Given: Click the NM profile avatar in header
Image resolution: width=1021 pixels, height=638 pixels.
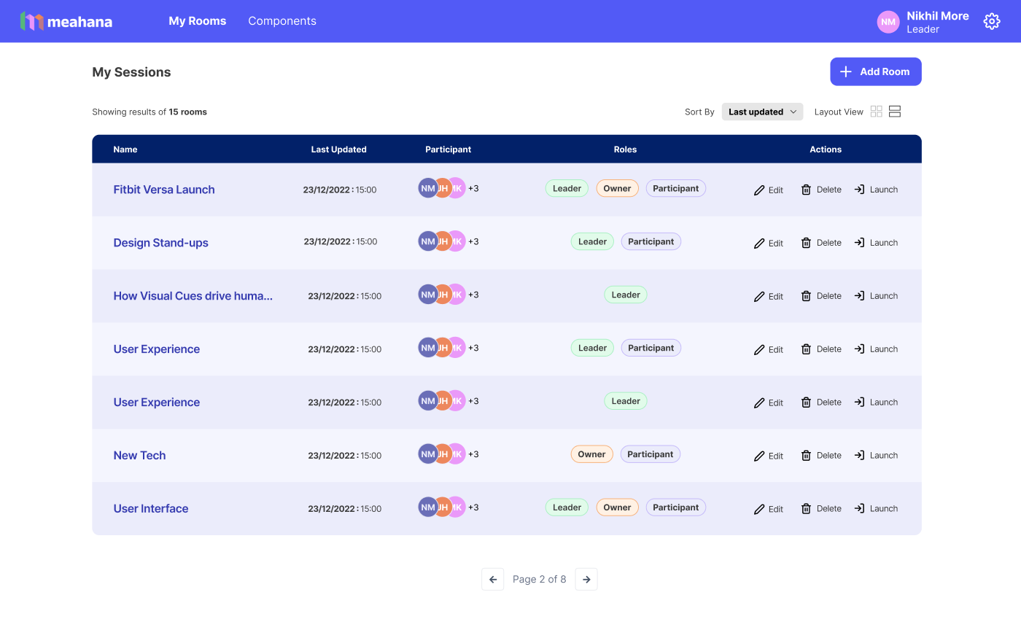Looking at the screenshot, I should [888, 22].
